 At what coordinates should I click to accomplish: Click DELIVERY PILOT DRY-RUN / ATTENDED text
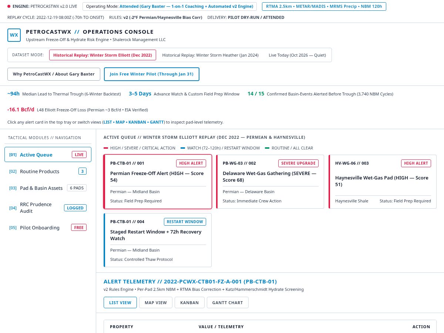pos(246,17)
